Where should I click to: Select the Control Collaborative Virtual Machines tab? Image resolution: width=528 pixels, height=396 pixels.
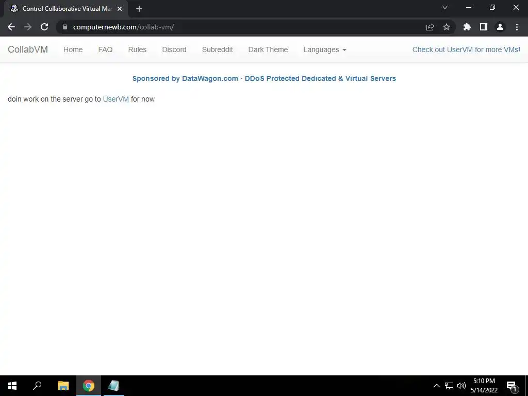(65, 9)
